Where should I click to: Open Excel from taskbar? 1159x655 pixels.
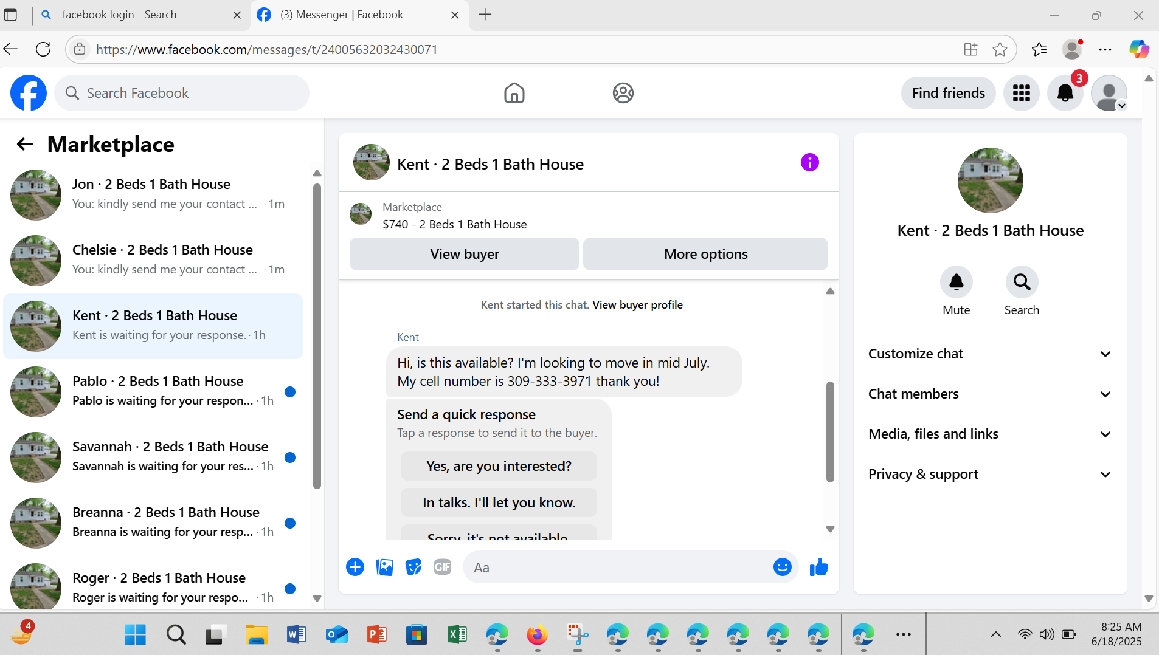coord(457,635)
